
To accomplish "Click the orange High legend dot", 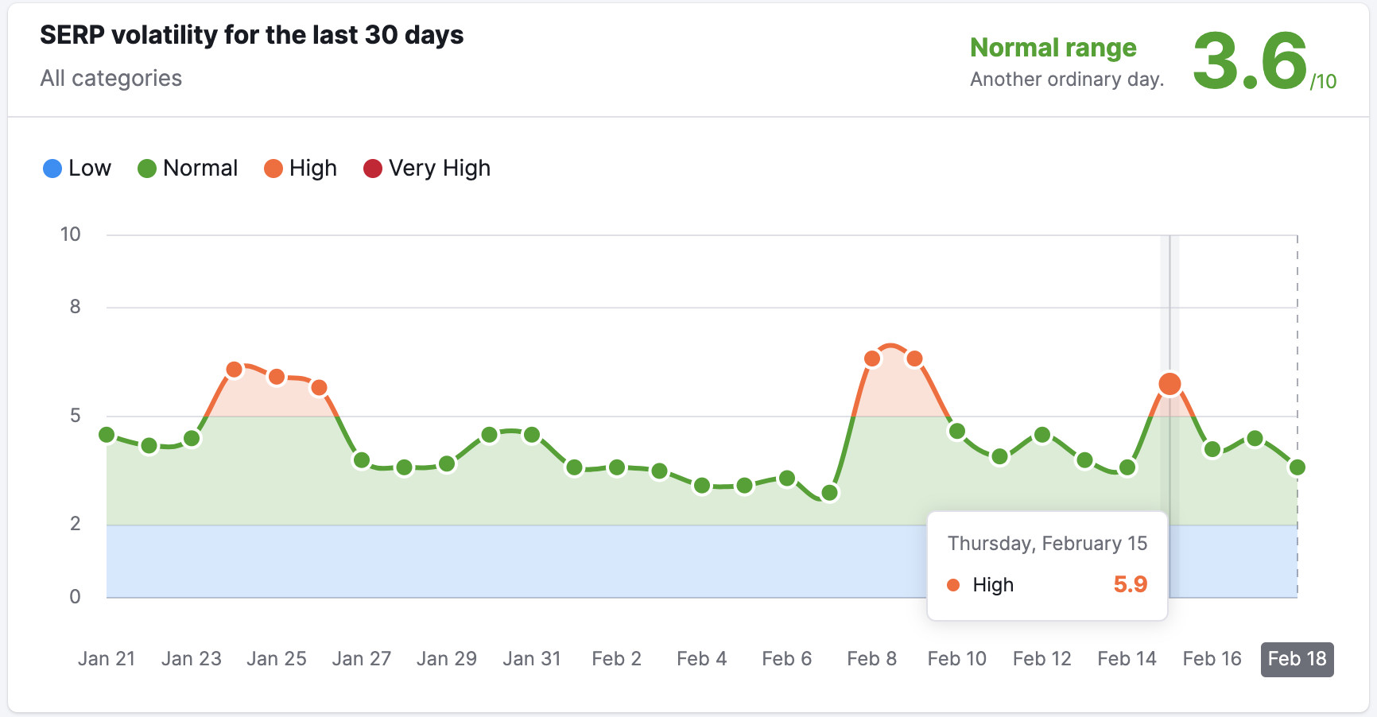I will coord(274,168).
